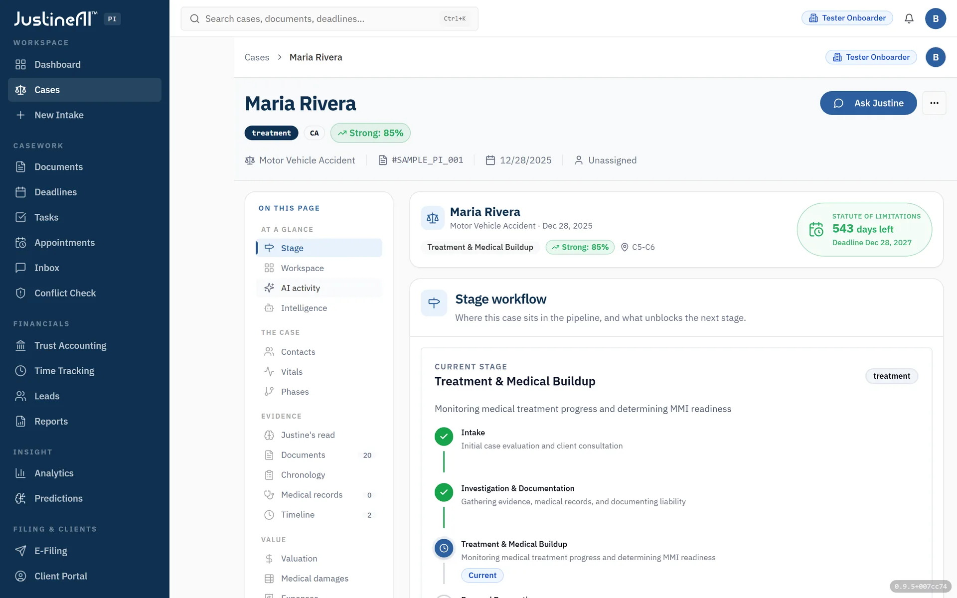This screenshot has width=957, height=598.
Task: Open the Tester Onboarder switcher in top bar
Action: click(x=847, y=18)
